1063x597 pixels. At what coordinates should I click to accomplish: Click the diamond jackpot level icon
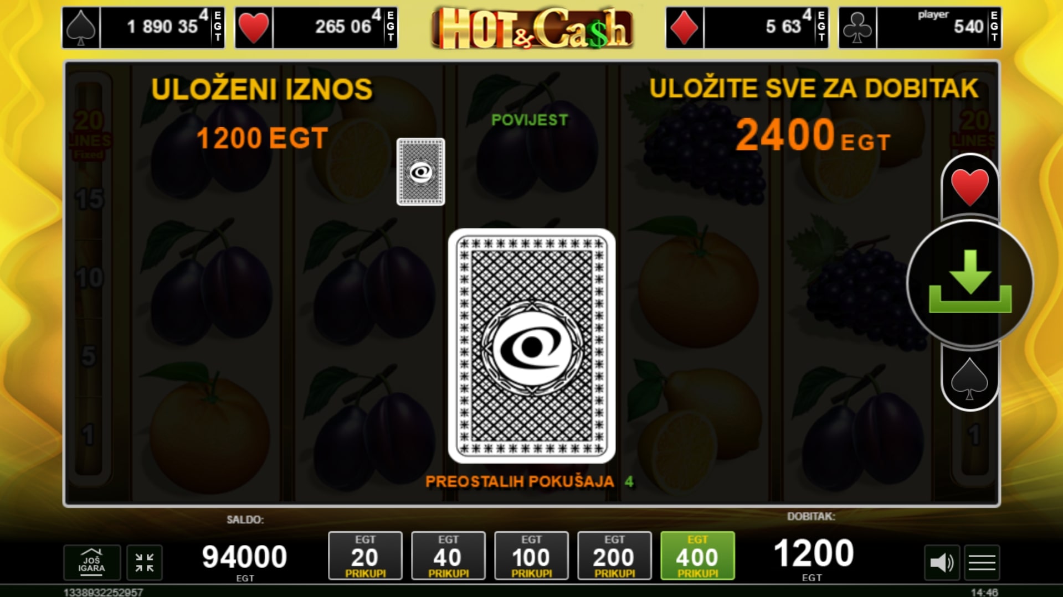(685, 28)
